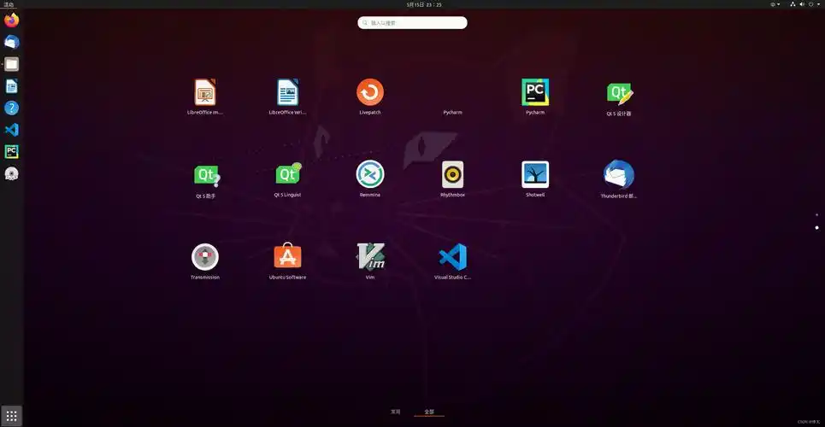Screen dimensions: 825x427
Task: Open the system menu dropdown arrow
Action: [x=819, y=4]
